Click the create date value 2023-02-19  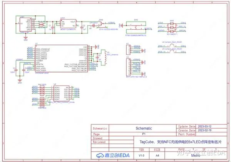click(205, 130)
